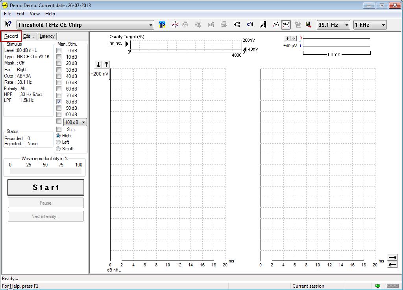The width and height of the screenshot is (403, 290).
Task: Check the 100 dB stimulus box
Action: (x=59, y=114)
